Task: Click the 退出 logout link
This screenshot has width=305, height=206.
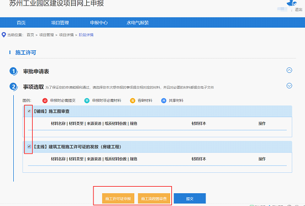Action: (x=298, y=10)
